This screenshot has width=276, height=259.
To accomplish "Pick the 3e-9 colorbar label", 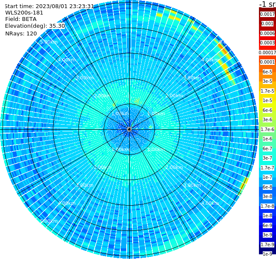I will (x=267, y=235).
